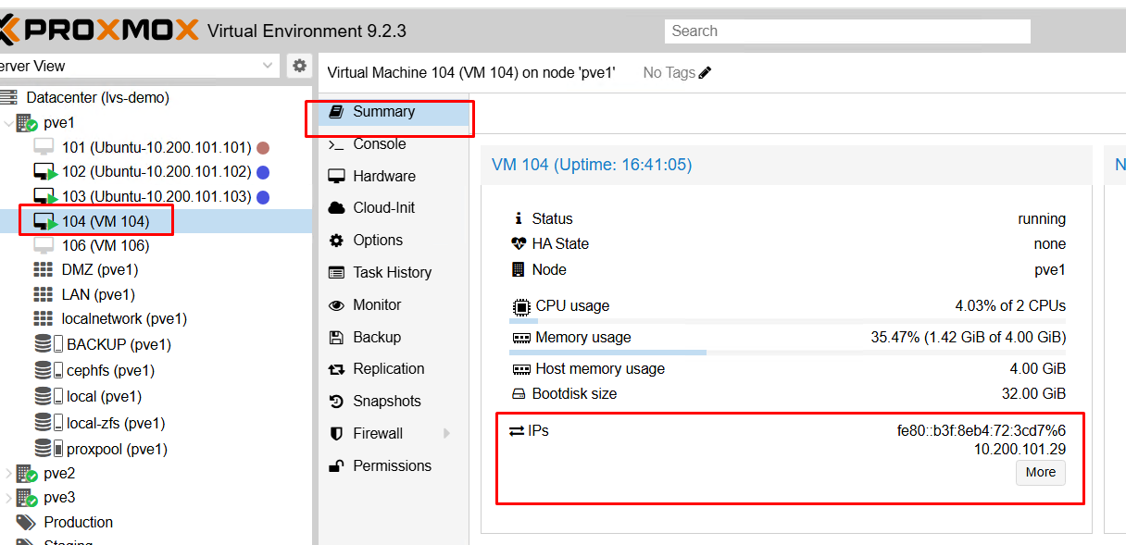Open the Task History tab
1126x545 pixels.
(394, 272)
